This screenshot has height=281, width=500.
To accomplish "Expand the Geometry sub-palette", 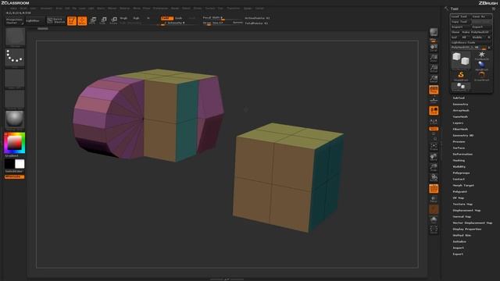I will coord(460,104).
